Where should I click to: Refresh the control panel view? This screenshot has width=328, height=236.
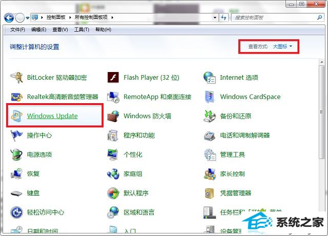pyautogui.click(x=223, y=17)
